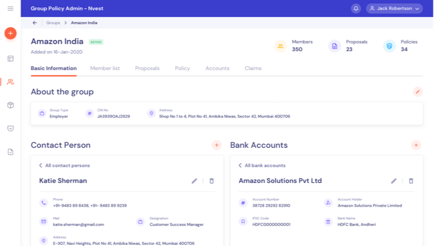This screenshot has height=246, width=434.
Task: Edit Amazon Solutions Pvt Ltd bank account
Action: pyautogui.click(x=393, y=181)
